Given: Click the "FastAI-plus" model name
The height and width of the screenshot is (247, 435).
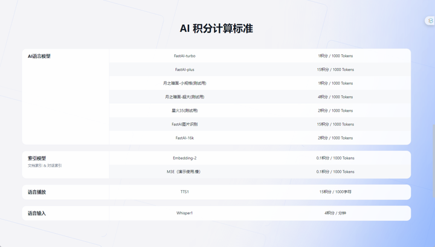Looking at the screenshot, I should tap(184, 69).
